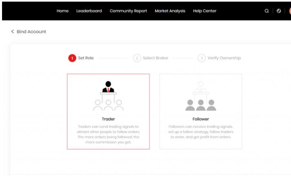Viewport: 291px width, 176px height.
Task: Select the Trader role card
Action: point(108,111)
